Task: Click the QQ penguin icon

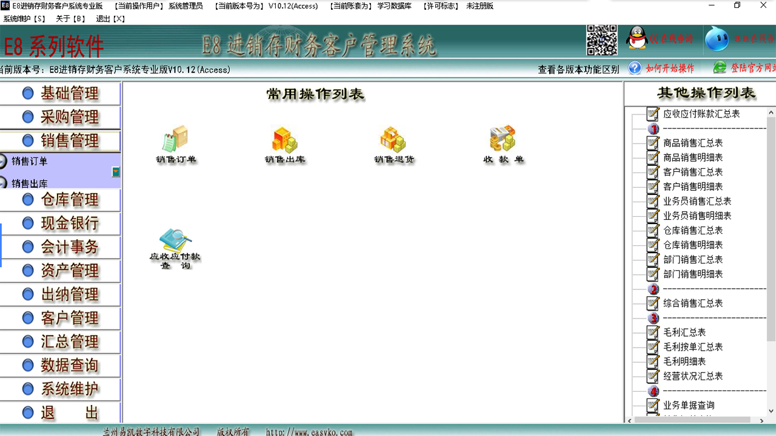Action: click(x=637, y=39)
